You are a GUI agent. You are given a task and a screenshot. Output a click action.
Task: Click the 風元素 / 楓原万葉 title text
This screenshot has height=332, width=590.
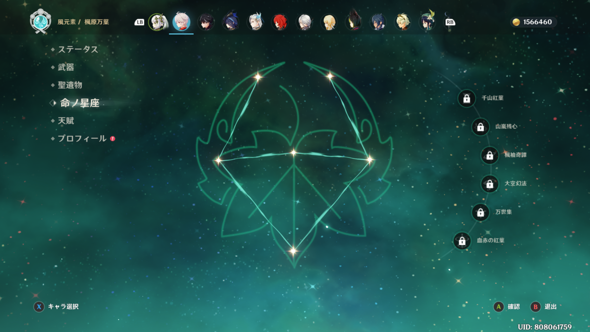pyautogui.click(x=83, y=22)
